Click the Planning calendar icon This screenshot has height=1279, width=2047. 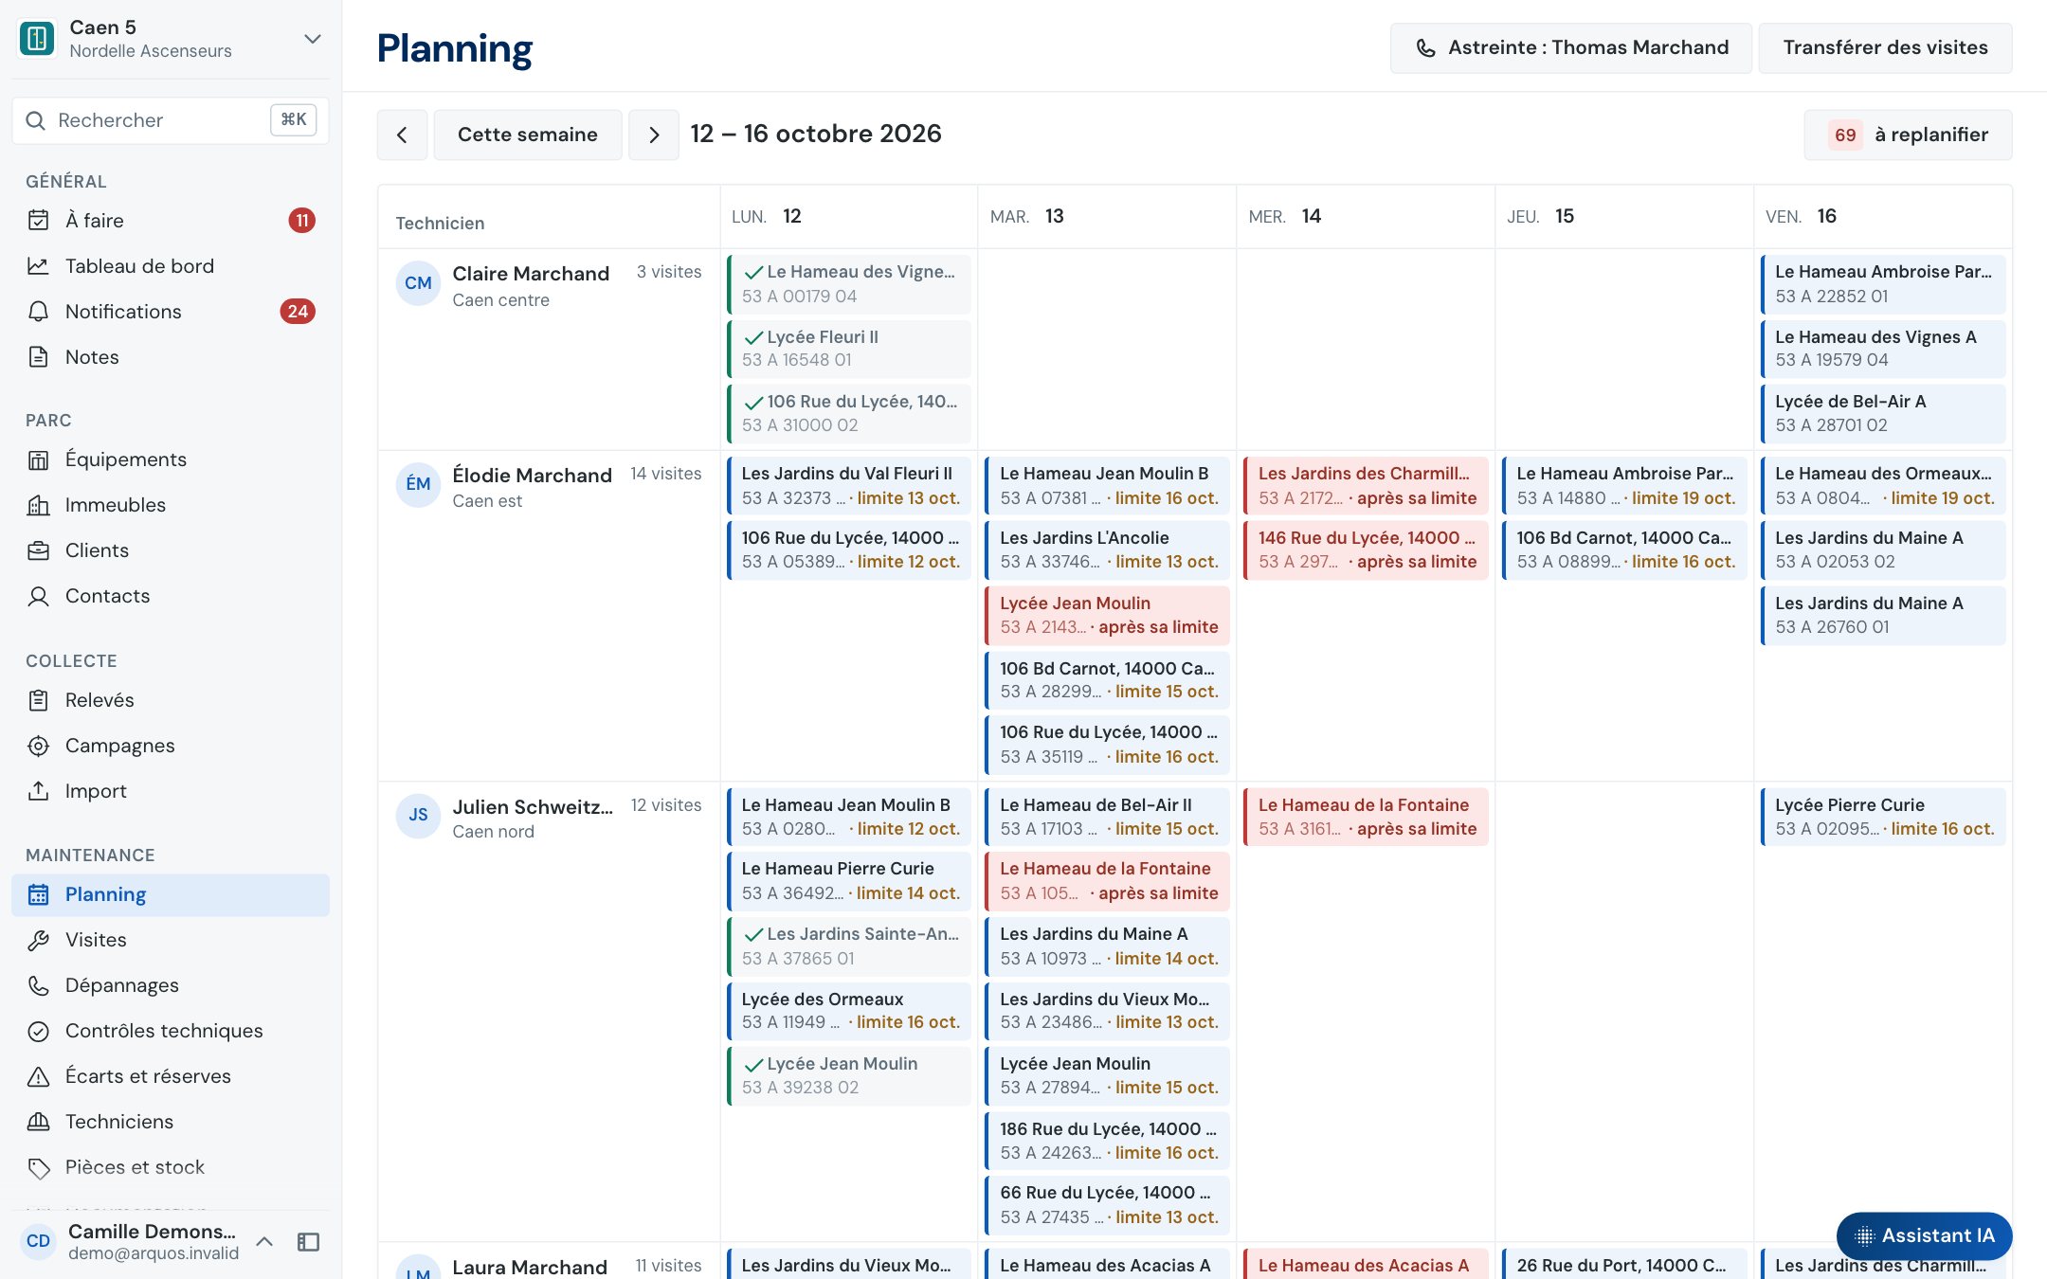pos(38,894)
